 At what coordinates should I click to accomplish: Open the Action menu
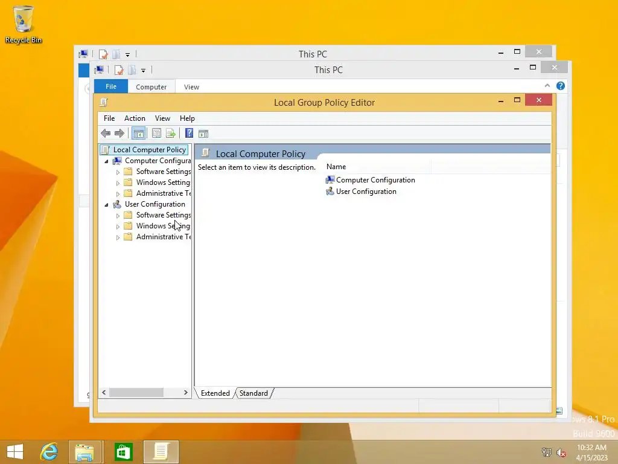(135, 118)
